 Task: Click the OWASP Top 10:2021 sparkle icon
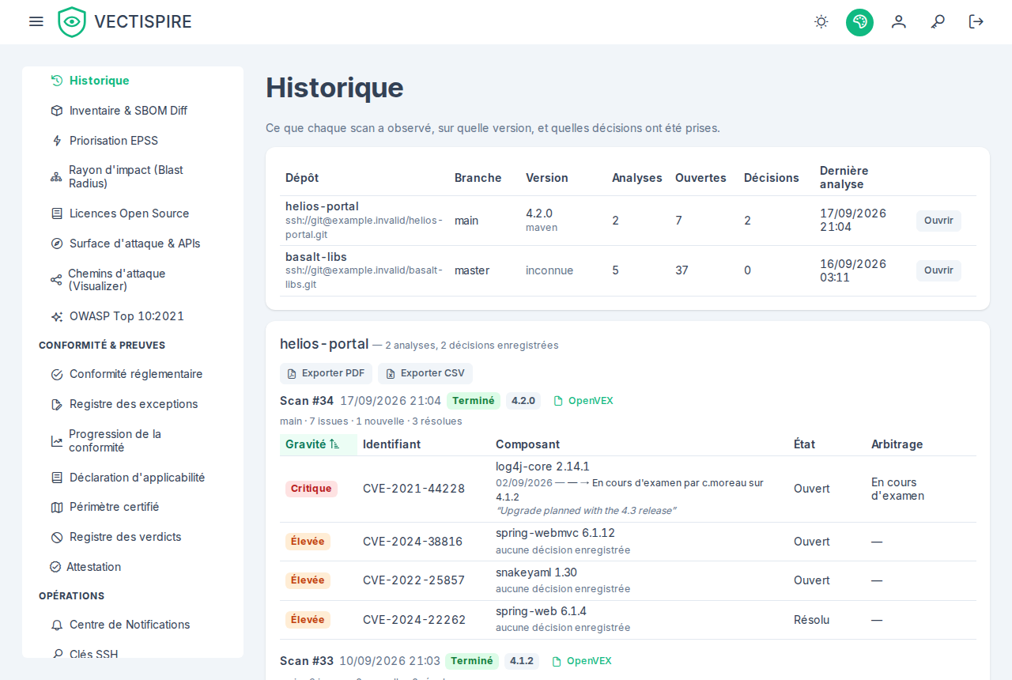coord(57,316)
